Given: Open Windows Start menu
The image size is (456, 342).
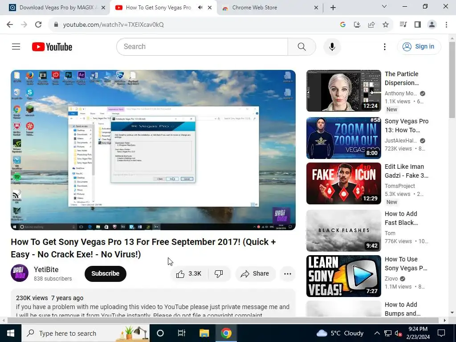Looking at the screenshot, I should point(11,333).
